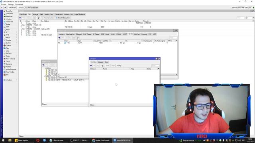Open New WinBox from sidebar

coord(10,72)
